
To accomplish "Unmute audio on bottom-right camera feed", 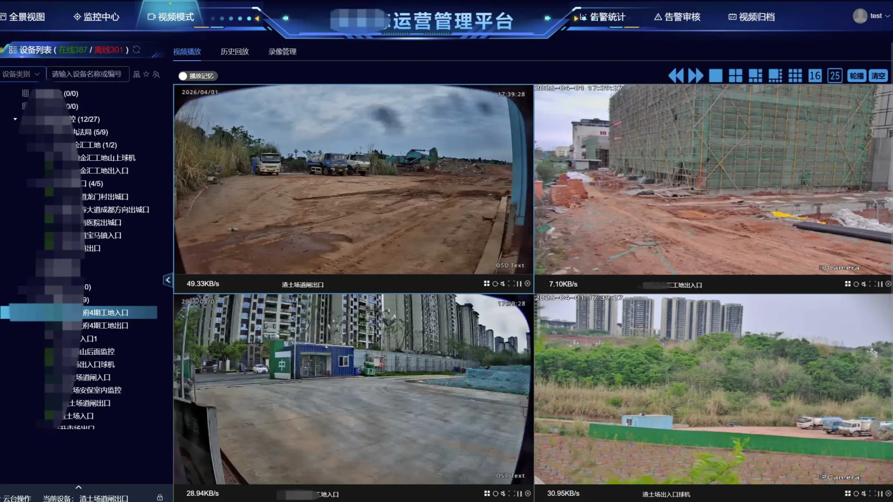I will tap(864, 494).
